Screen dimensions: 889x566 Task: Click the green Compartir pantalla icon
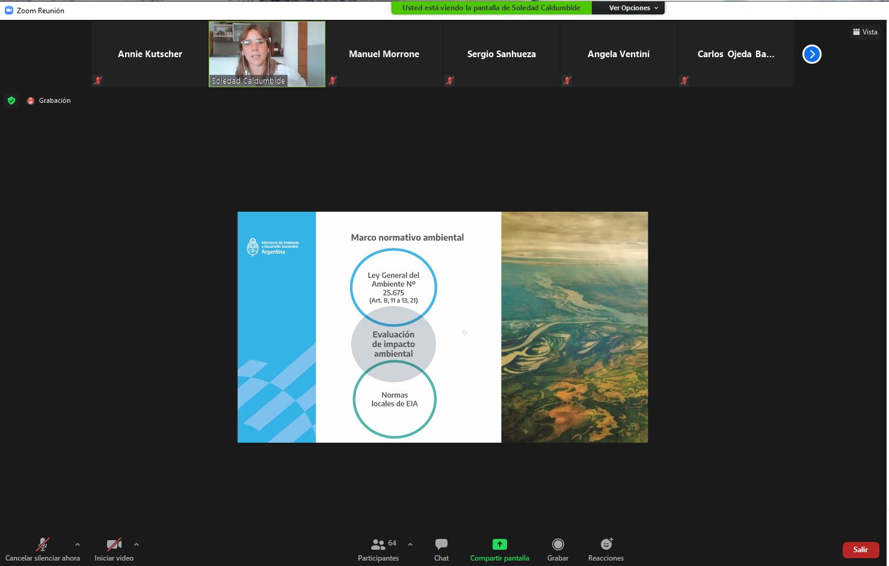(499, 544)
